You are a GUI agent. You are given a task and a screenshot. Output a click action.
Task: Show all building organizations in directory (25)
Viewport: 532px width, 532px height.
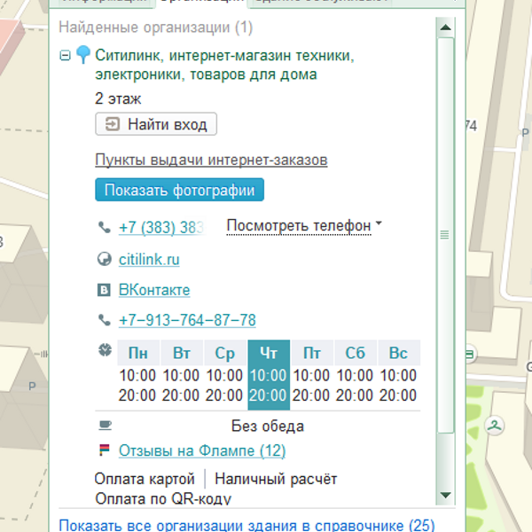click(x=246, y=525)
